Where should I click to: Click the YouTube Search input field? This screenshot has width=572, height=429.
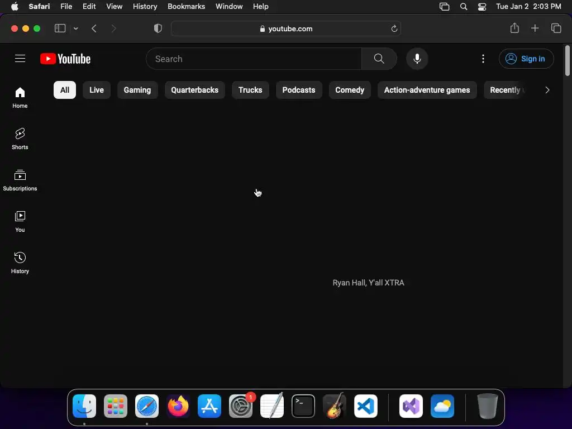(x=254, y=59)
